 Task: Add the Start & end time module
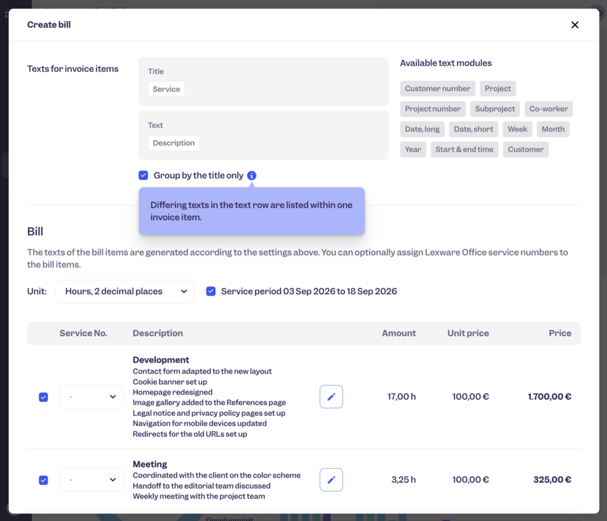tap(464, 149)
